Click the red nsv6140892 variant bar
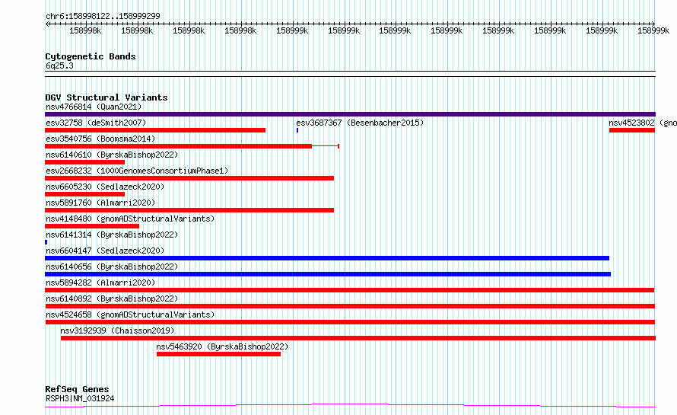 pos(350,306)
